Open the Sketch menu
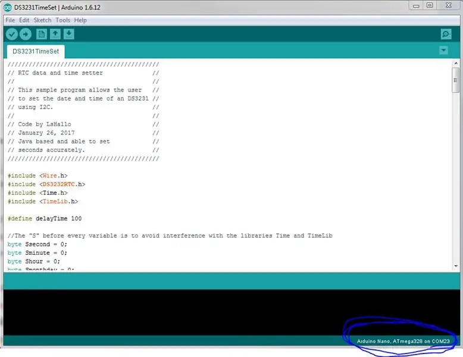This screenshot has width=463, height=357. (42, 20)
